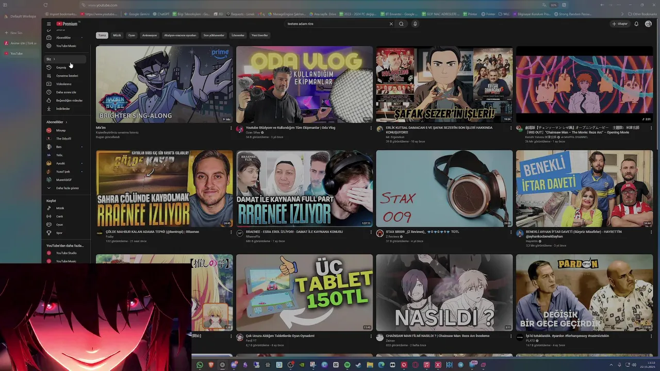Select the Oyun filter chip
660x371 pixels.
[x=131, y=36]
